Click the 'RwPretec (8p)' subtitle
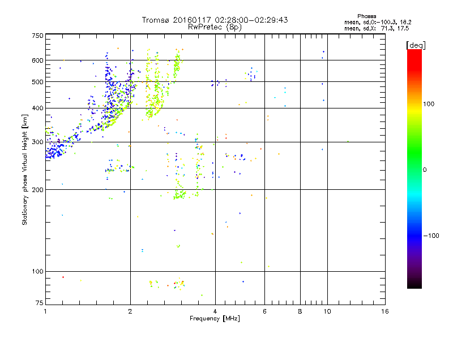The width and height of the screenshot is (453, 339). [x=215, y=27]
